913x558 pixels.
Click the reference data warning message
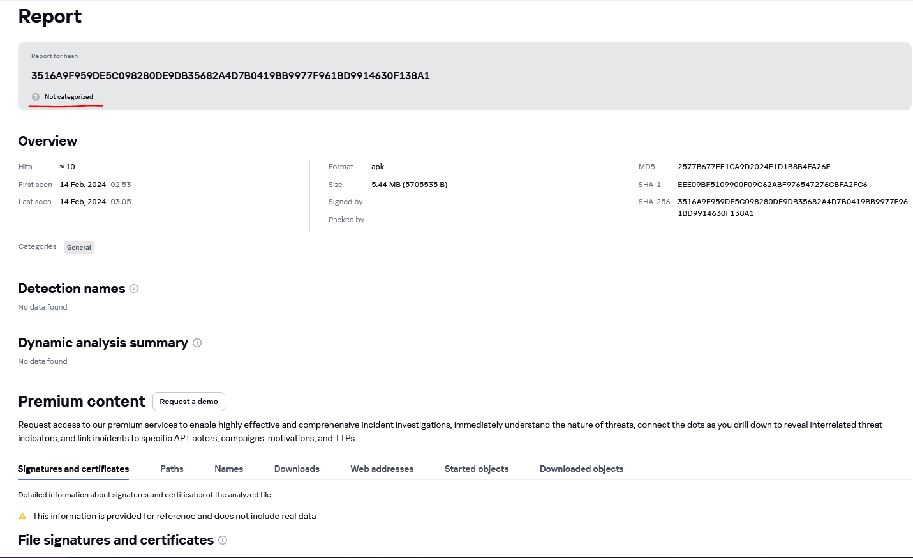pos(174,516)
